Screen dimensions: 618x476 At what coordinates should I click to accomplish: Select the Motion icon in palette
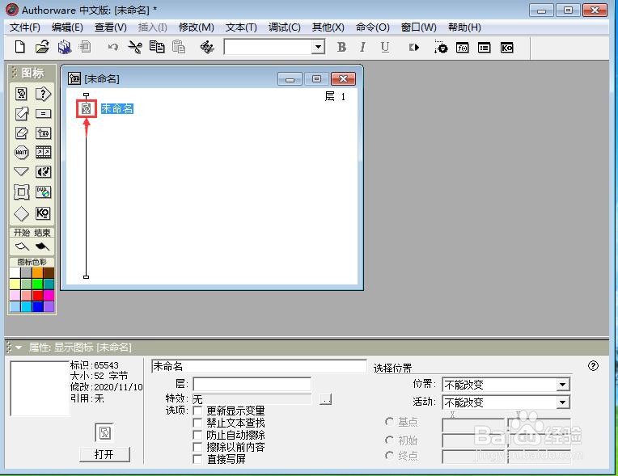click(21, 113)
